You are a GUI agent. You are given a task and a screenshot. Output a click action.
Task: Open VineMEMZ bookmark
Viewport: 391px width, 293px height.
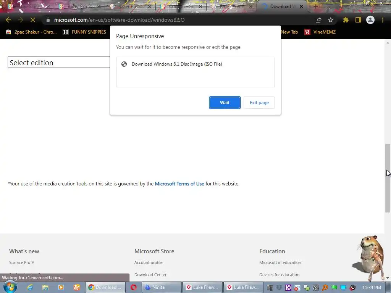pyautogui.click(x=320, y=32)
